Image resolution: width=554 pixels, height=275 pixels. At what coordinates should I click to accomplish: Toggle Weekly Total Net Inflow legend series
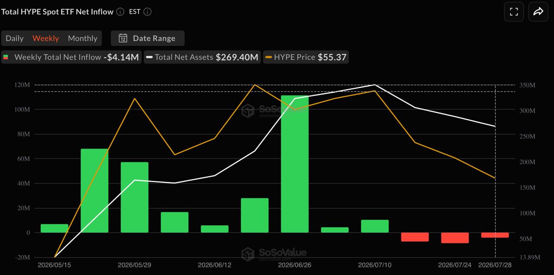point(71,57)
